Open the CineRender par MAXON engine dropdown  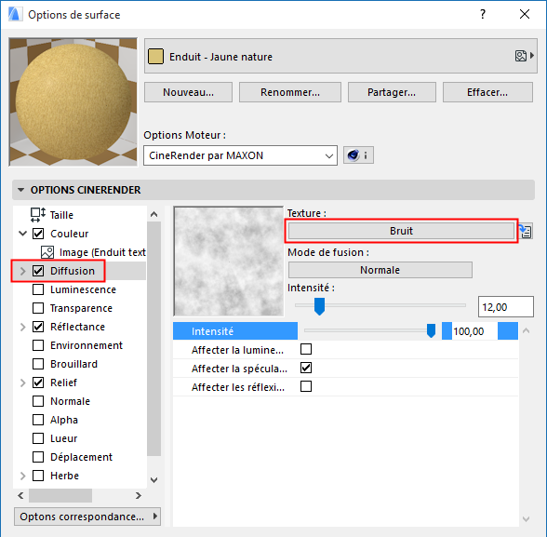[240, 155]
